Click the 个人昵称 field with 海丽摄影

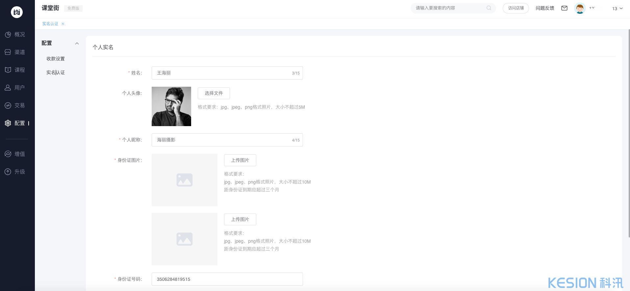[x=227, y=140]
